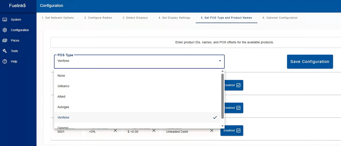The width and height of the screenshot is (341, 146).
Task: Clear the +0% POS offset field
Action: pyautogui.click(x=115, y=131)
